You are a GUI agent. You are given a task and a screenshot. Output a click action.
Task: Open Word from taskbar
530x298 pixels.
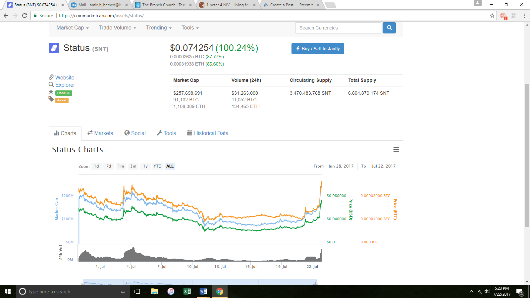(203, 291)
